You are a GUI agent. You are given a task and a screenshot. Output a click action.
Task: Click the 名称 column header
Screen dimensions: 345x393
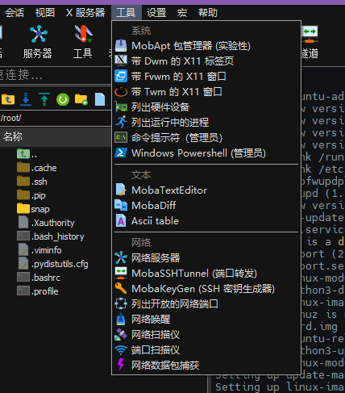[56, 136]
